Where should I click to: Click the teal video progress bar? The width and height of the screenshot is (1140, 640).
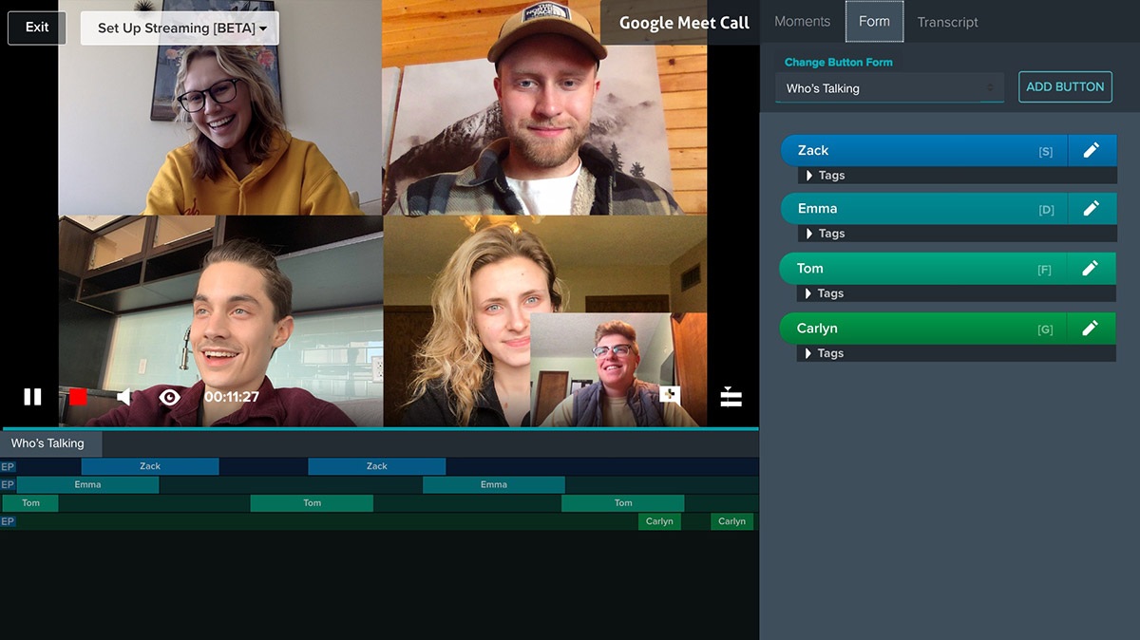click(x=380, y=429)
